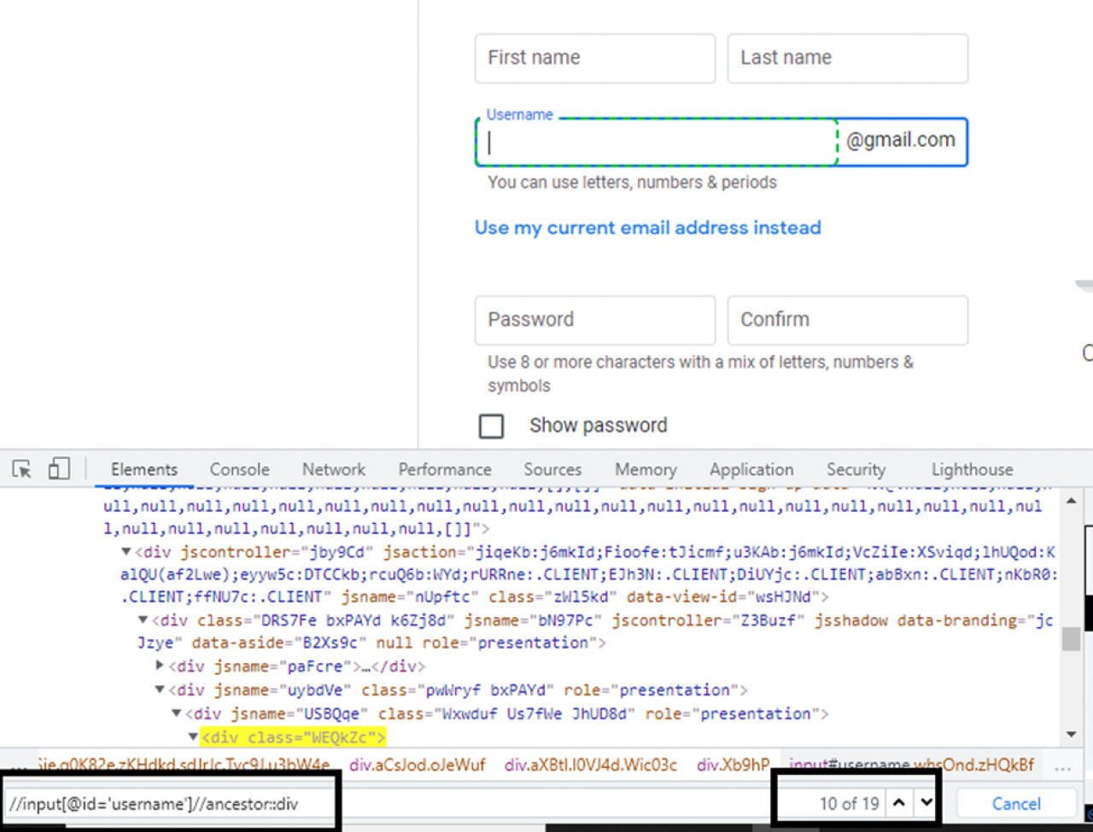Expand the div with jsname paFcre
The height and width of the screenshot is (832, 1093).
160,666
